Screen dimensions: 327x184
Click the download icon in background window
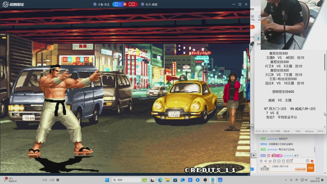point(252,16)
